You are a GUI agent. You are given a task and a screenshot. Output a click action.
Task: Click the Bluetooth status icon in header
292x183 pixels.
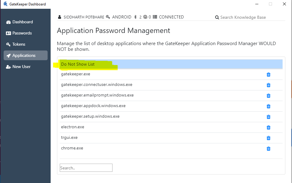click(136, 17)
